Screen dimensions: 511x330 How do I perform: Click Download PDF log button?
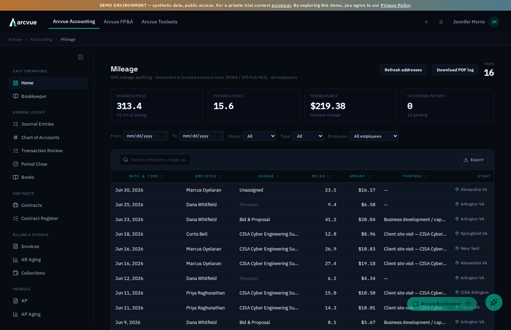click(x=455, y=70)
